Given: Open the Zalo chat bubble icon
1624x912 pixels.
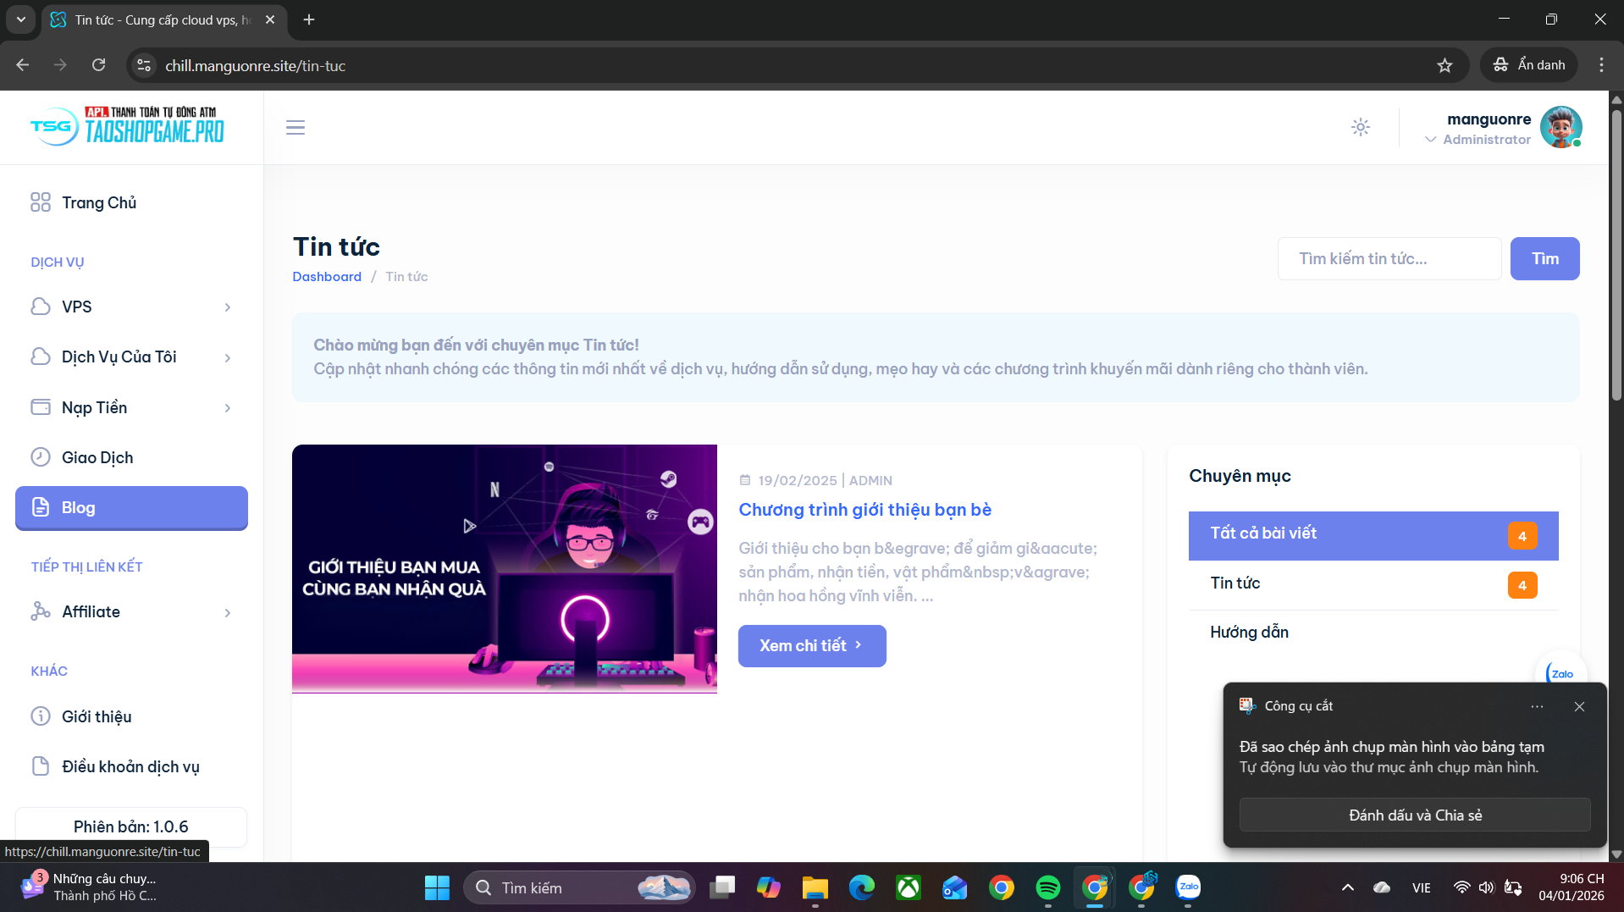Looking at the screenshot, I should (x=1560, y=672).
